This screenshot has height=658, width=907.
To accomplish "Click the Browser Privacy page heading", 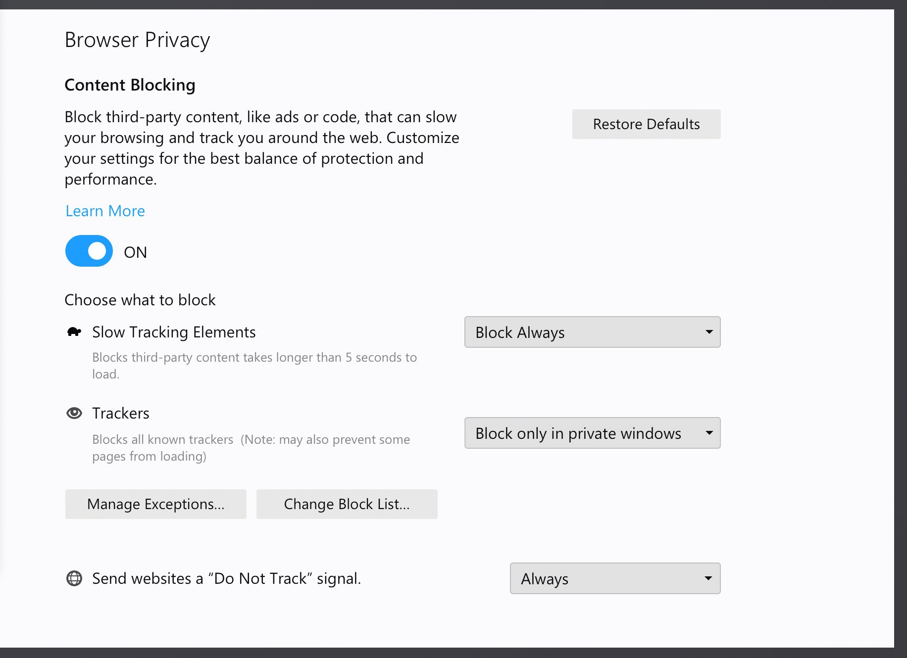I will coord(137,40).
